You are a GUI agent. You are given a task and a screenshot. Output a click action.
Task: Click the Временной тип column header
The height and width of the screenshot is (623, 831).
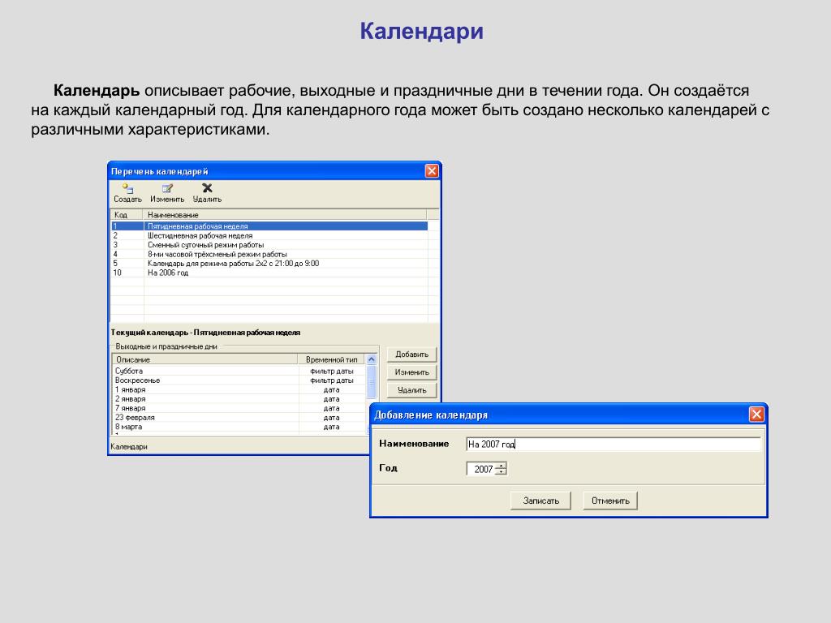332,359
